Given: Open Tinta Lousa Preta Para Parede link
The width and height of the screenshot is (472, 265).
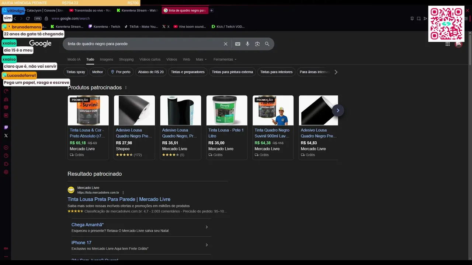Looking at the screenshot, I should click(119, 199).
